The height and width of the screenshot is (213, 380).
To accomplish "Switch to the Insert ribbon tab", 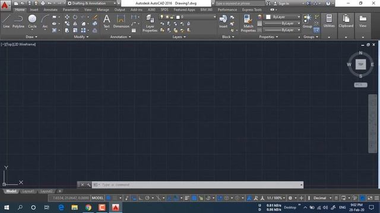I will pyautogui.click(x=34, y=10).
